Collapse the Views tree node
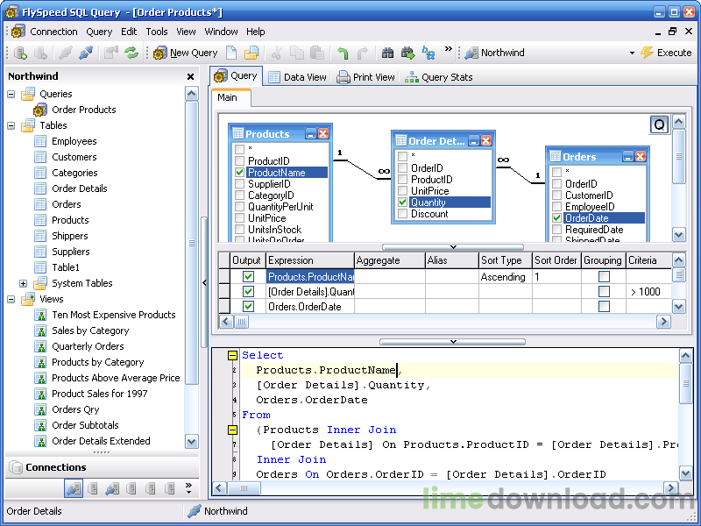This screenshot has height=526, width=701. 11,299
